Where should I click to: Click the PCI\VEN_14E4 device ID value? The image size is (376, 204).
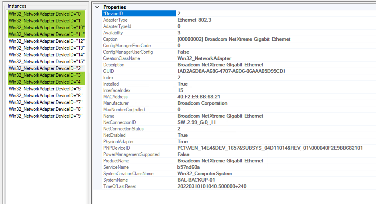click(x=270, y=148)
